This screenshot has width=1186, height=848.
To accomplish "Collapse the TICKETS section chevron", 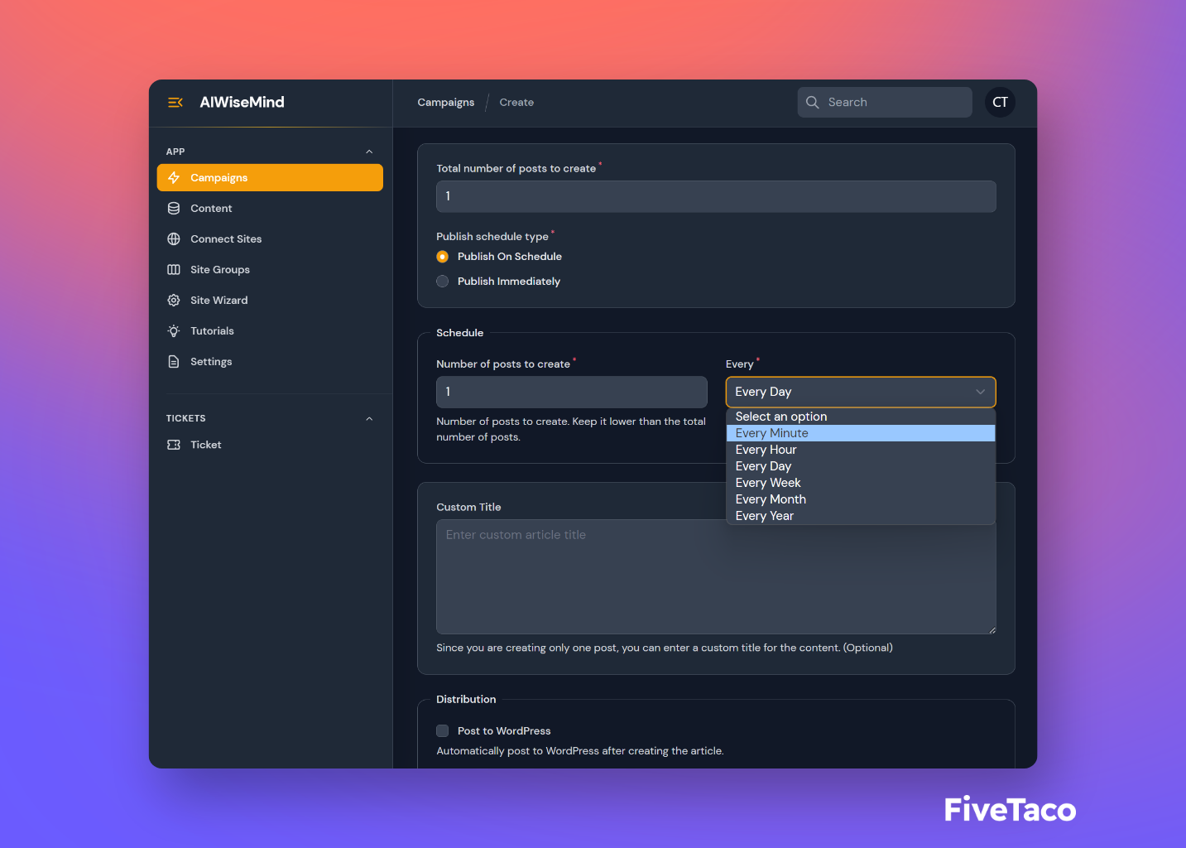I will pyautogui.click(x=369, y=418).
